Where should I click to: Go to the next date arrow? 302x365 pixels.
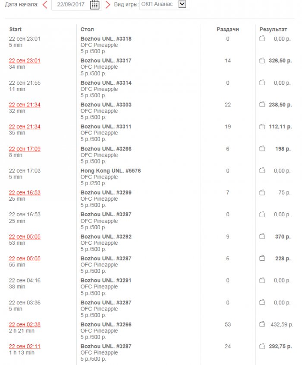click(x=108, y=5)
